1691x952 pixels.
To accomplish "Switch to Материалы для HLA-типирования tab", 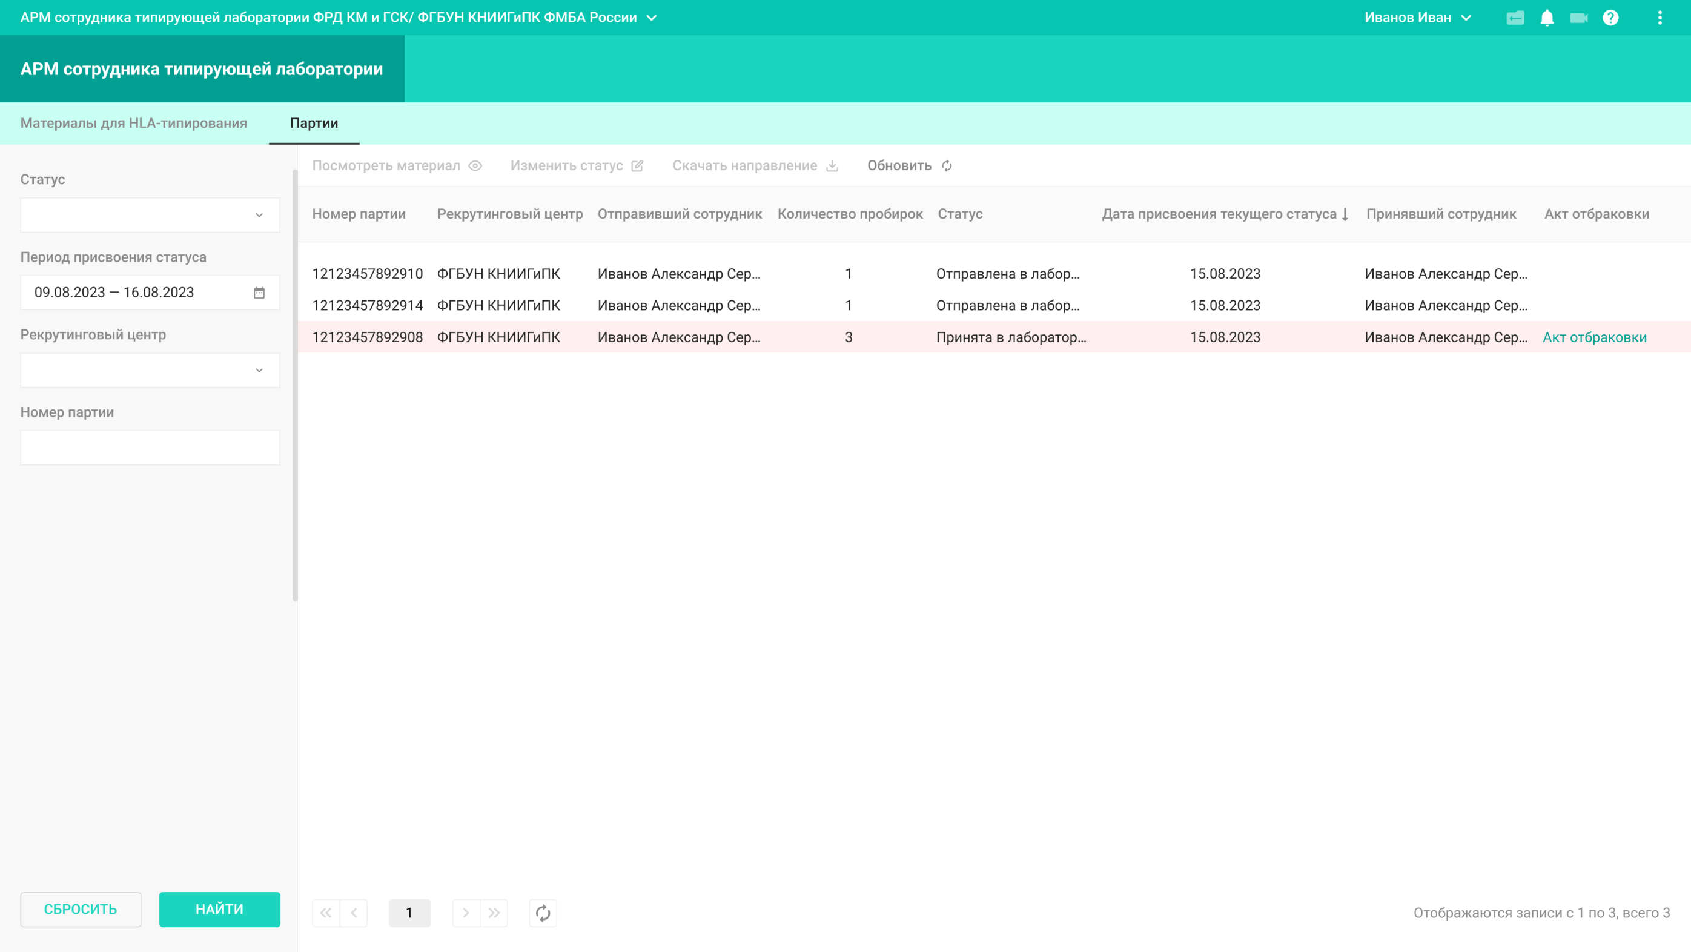I will [134, 124].
